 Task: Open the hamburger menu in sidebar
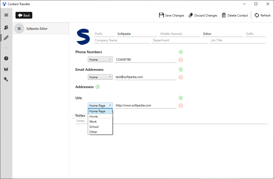pyautogui.click(x=6, y=15)
